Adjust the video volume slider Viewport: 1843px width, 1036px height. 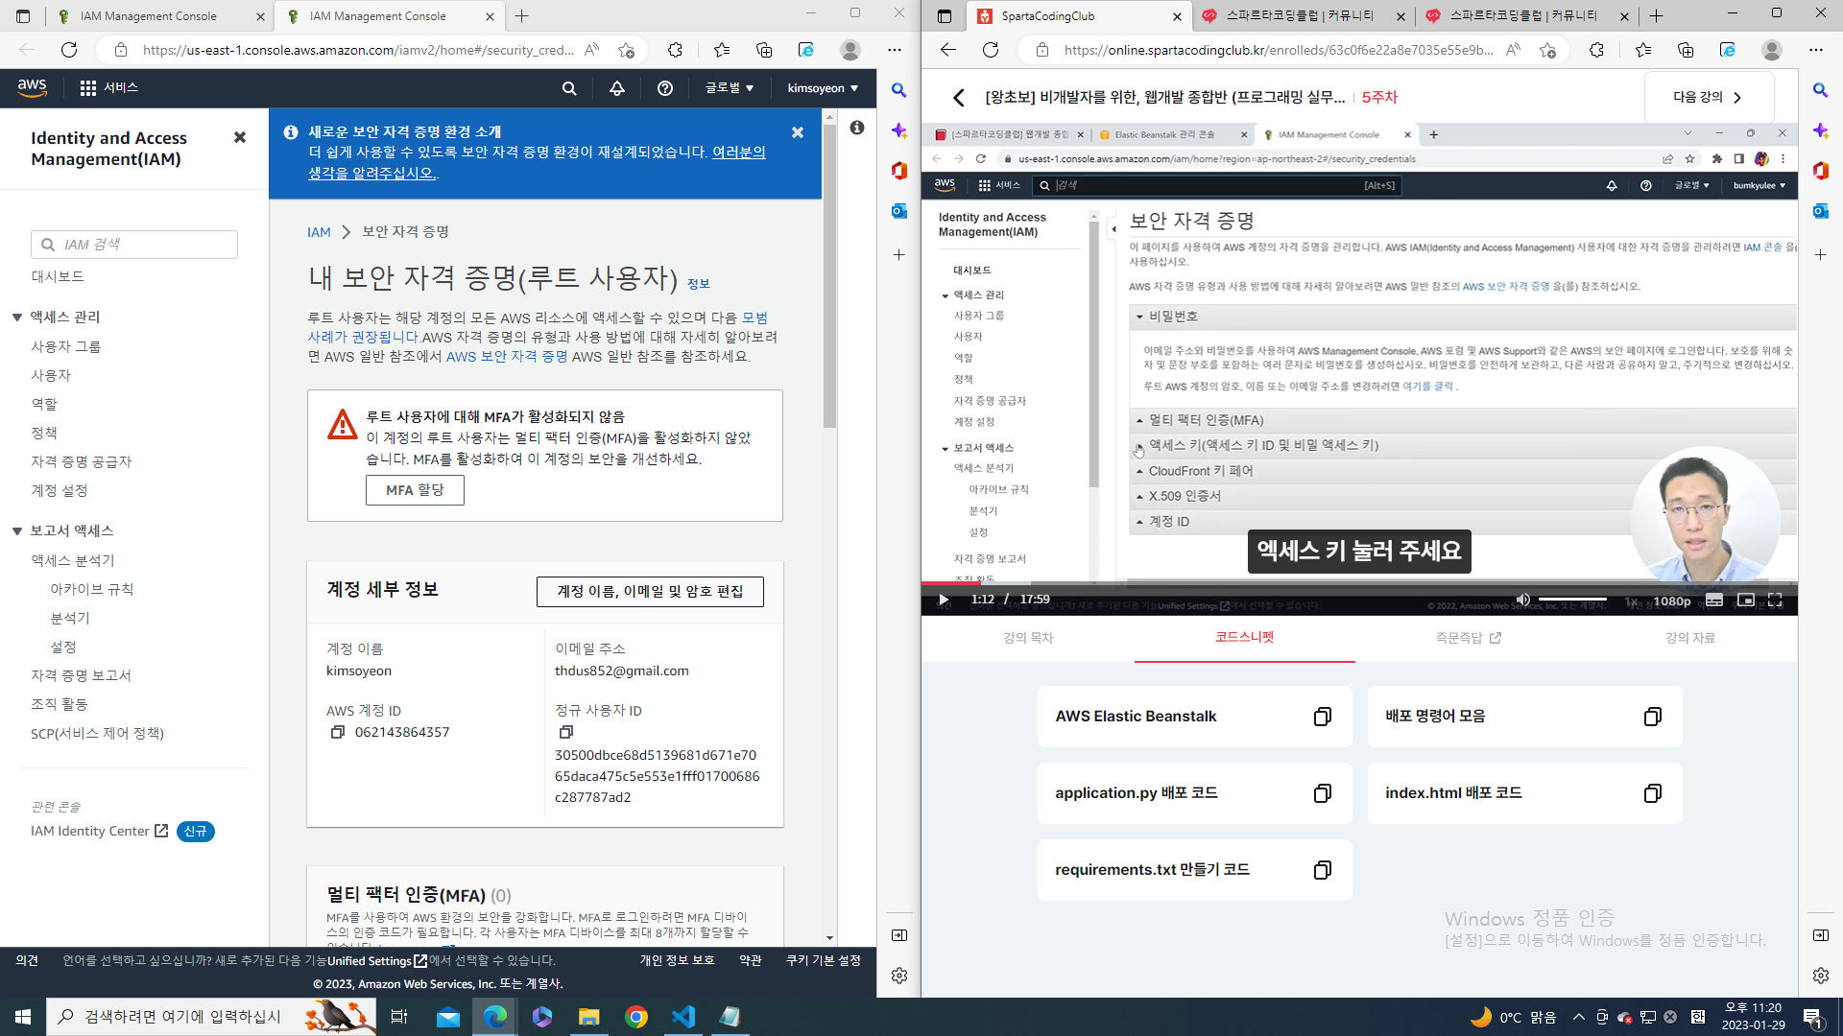pyautogui.click(x=1572, y=600)
